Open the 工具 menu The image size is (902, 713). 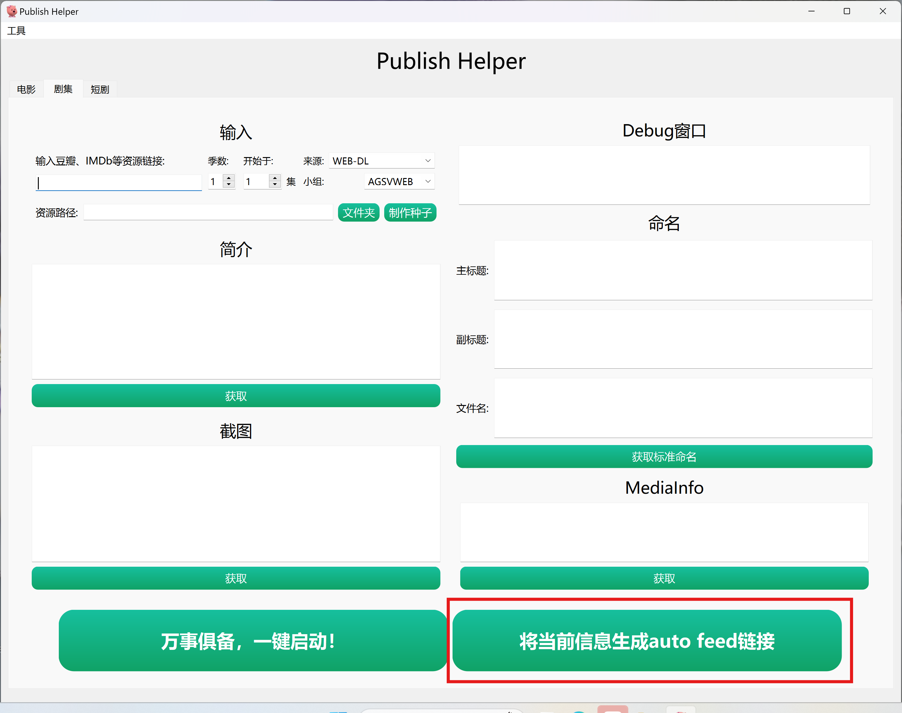click(16, 31)
